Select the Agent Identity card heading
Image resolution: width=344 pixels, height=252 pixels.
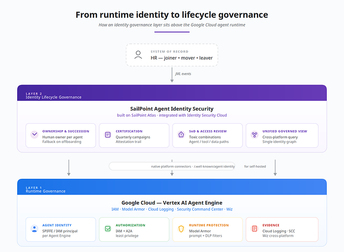[x=57, y=225]
